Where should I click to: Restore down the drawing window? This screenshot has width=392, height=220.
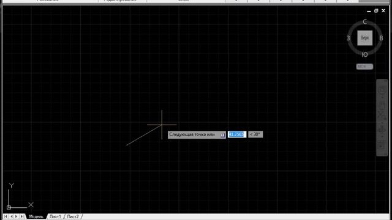(376, 11)
